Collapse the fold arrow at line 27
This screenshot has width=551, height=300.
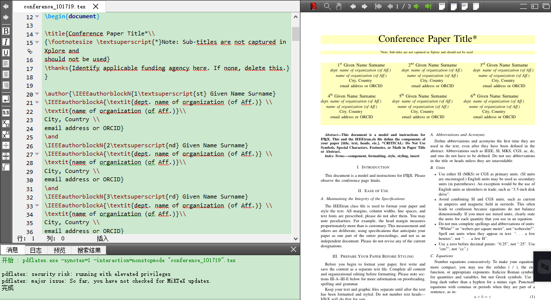37,154
